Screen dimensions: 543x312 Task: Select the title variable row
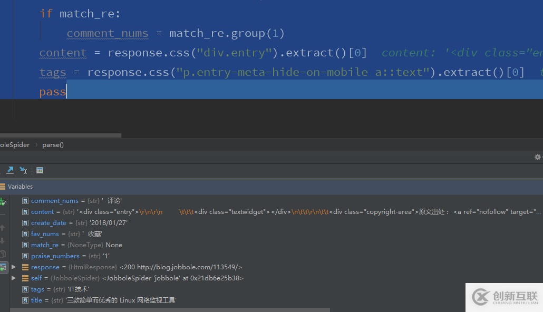click(36, 300)
